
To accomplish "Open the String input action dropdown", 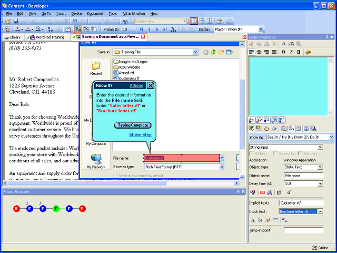I will 321,148.
